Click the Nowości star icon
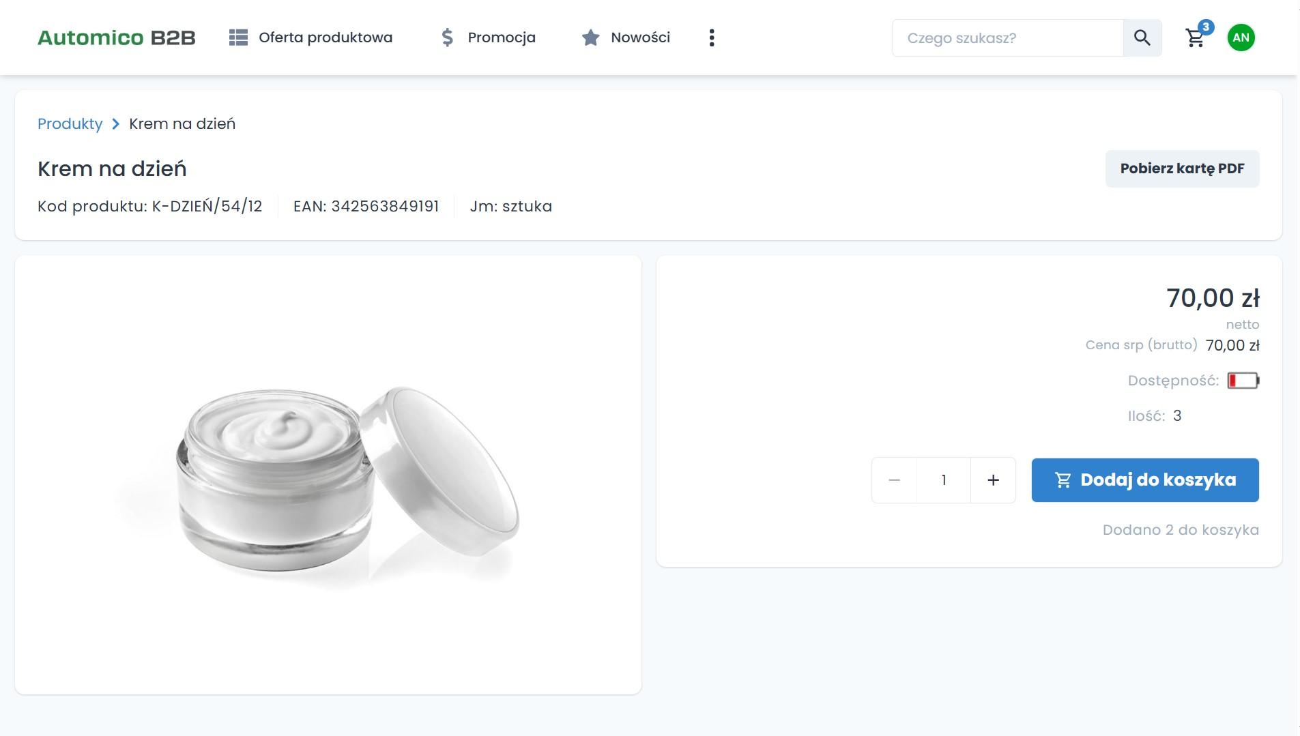Screen dimensions: 1300x736 point(590,38)
